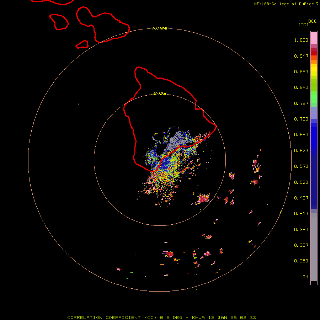Click the 0.787 scale value
Screen dimensions: 320x320
click(301, 103)
